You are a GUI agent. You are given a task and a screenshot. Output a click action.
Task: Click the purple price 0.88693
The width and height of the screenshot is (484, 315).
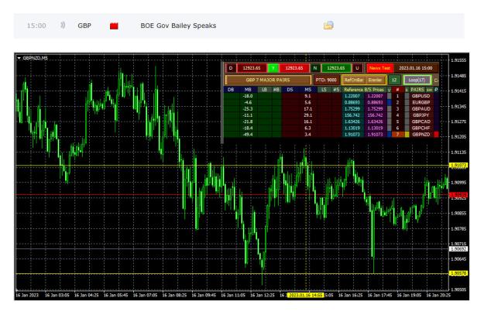(375, 102)
